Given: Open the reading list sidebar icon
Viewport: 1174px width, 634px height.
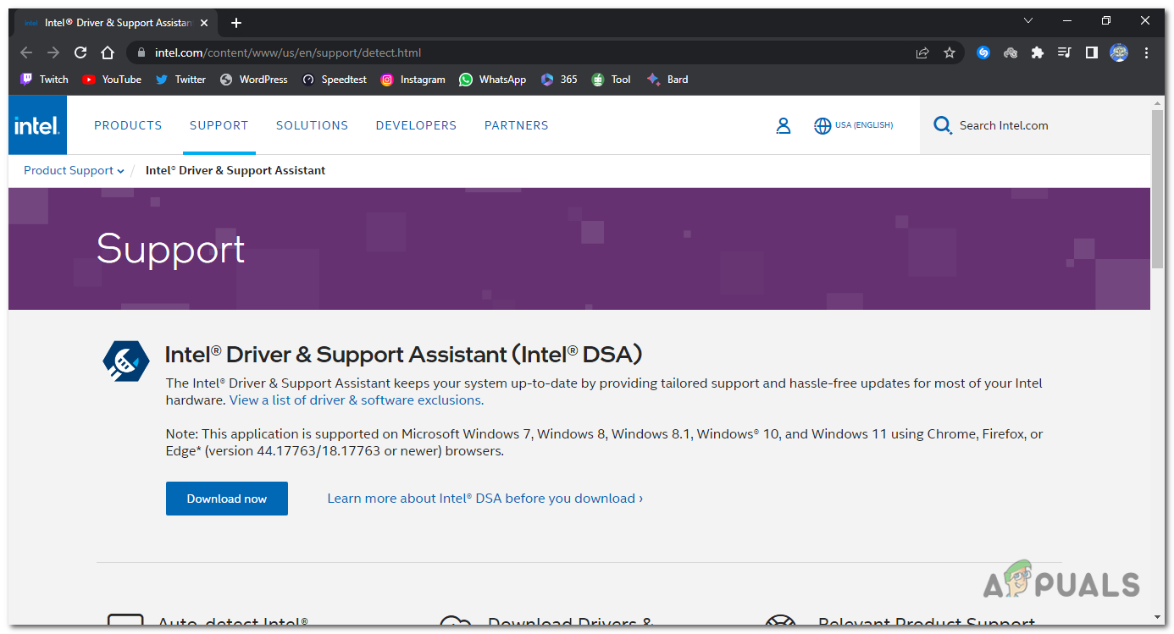Looking at the screenshot, I should 1091,52.
